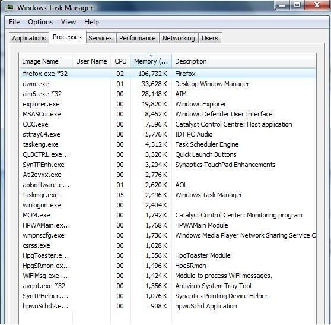This screenshot has height=325, width=331.
Task: Switch to the Applications tab
Action: [x=29, y=38]
